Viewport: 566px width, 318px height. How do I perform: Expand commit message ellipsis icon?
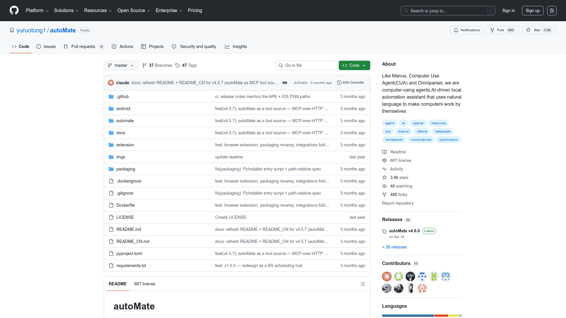tap(285, 83)
